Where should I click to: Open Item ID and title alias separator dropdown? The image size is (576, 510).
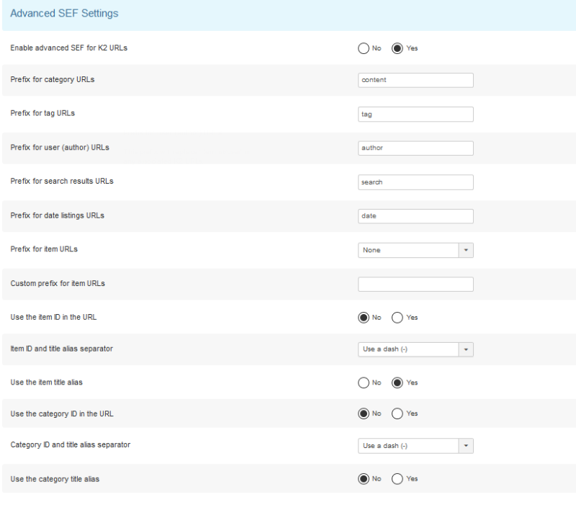(x=415, y=349)
